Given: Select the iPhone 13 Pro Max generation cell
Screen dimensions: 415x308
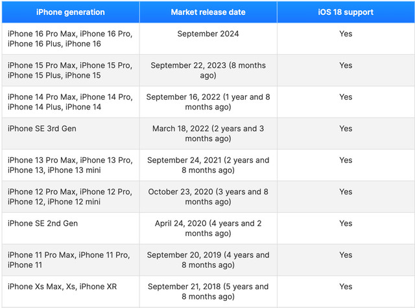Looking at the screenshot, I should coord(70,166).
